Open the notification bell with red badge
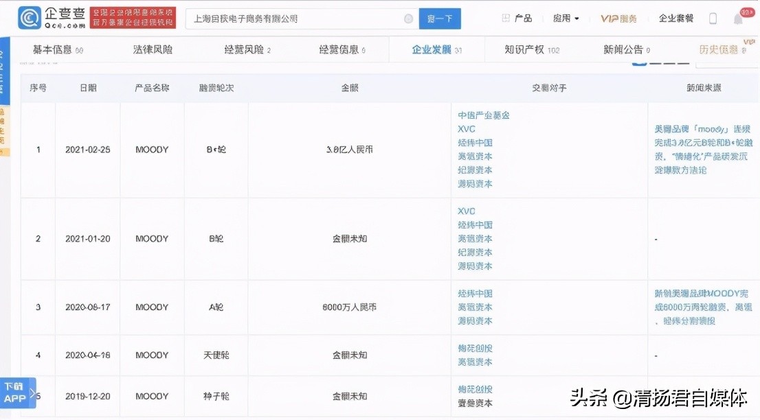 [737, 19]
